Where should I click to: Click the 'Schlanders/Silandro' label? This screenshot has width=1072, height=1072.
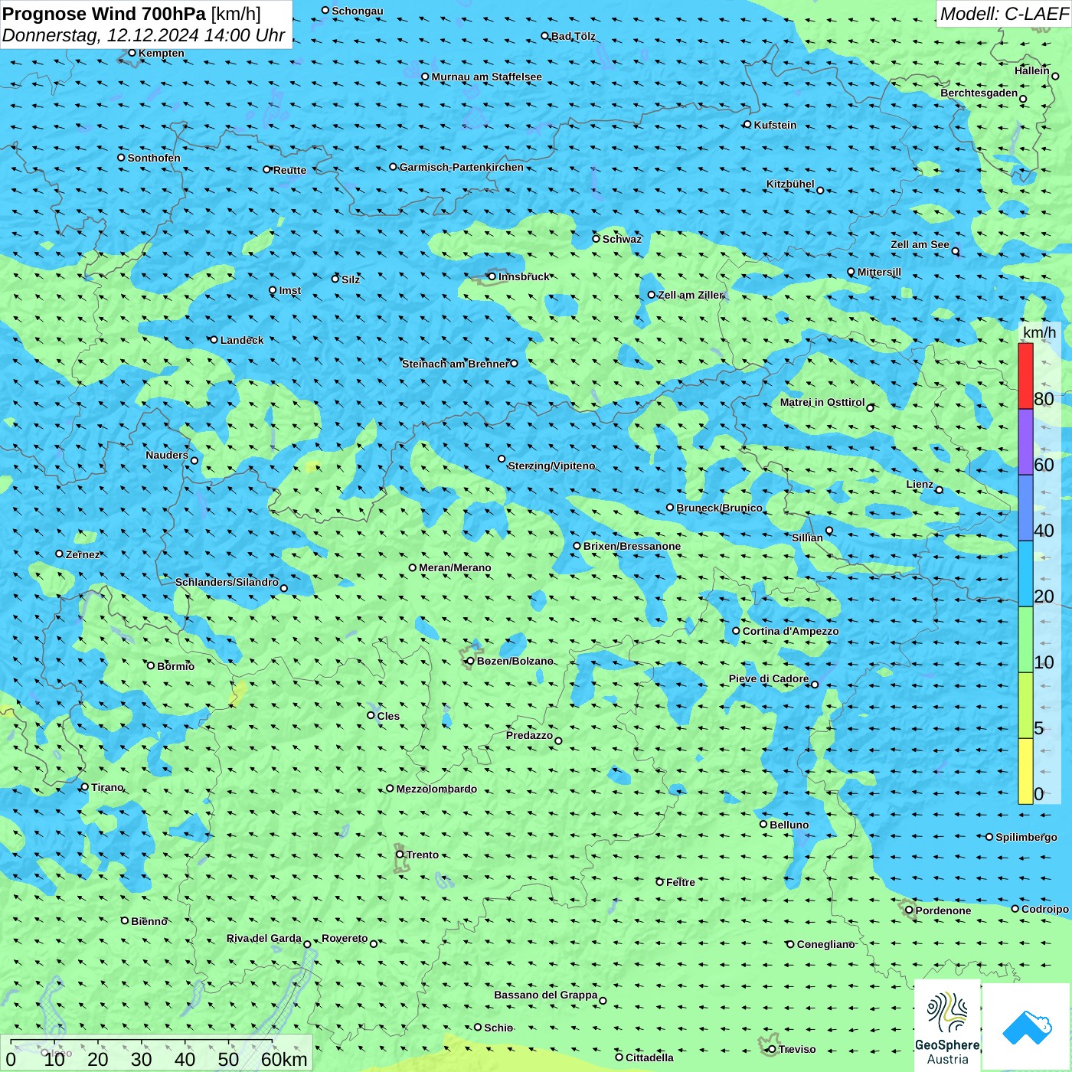click(227, 582)
